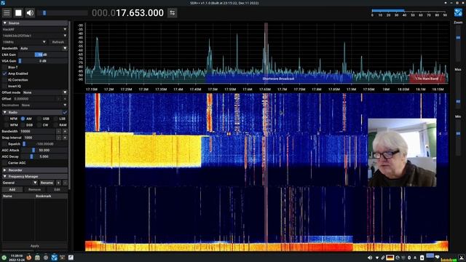Screen dimensions: 466x262
Task: Collapse the Source section
Action: click(34, 23)
